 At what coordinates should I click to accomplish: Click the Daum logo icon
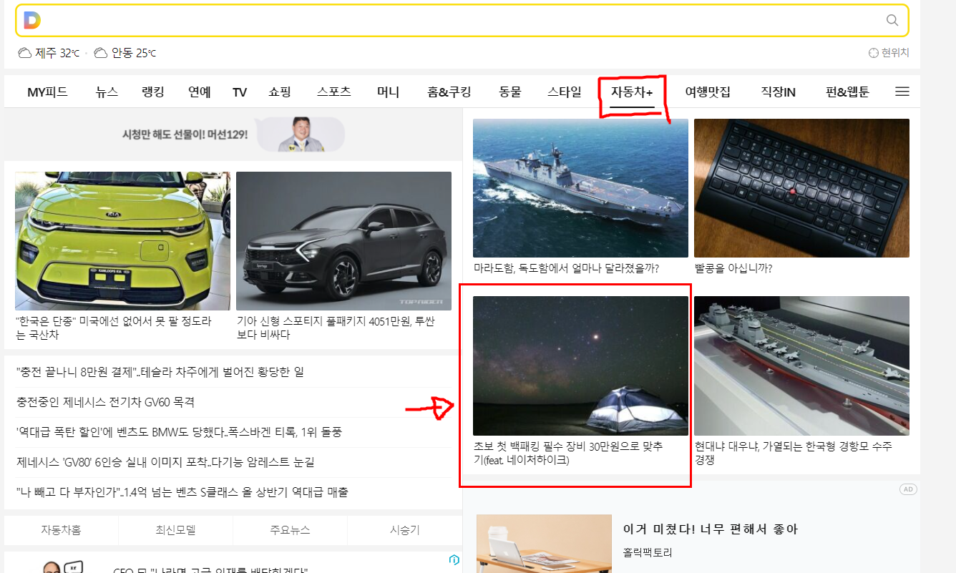[x=32, y=20]
